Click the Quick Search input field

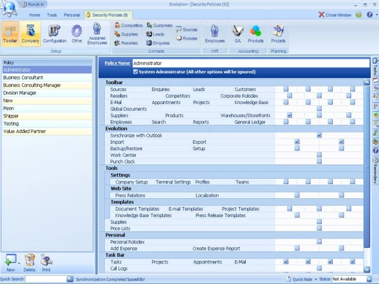click(x=46, y=279)
